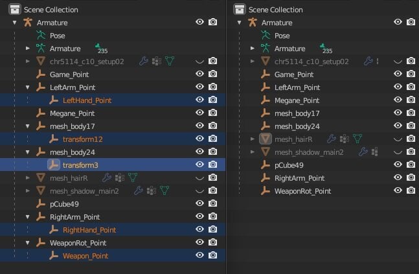Toggle eye icon for WeaponRot_Point, right panel

(398, 190)
